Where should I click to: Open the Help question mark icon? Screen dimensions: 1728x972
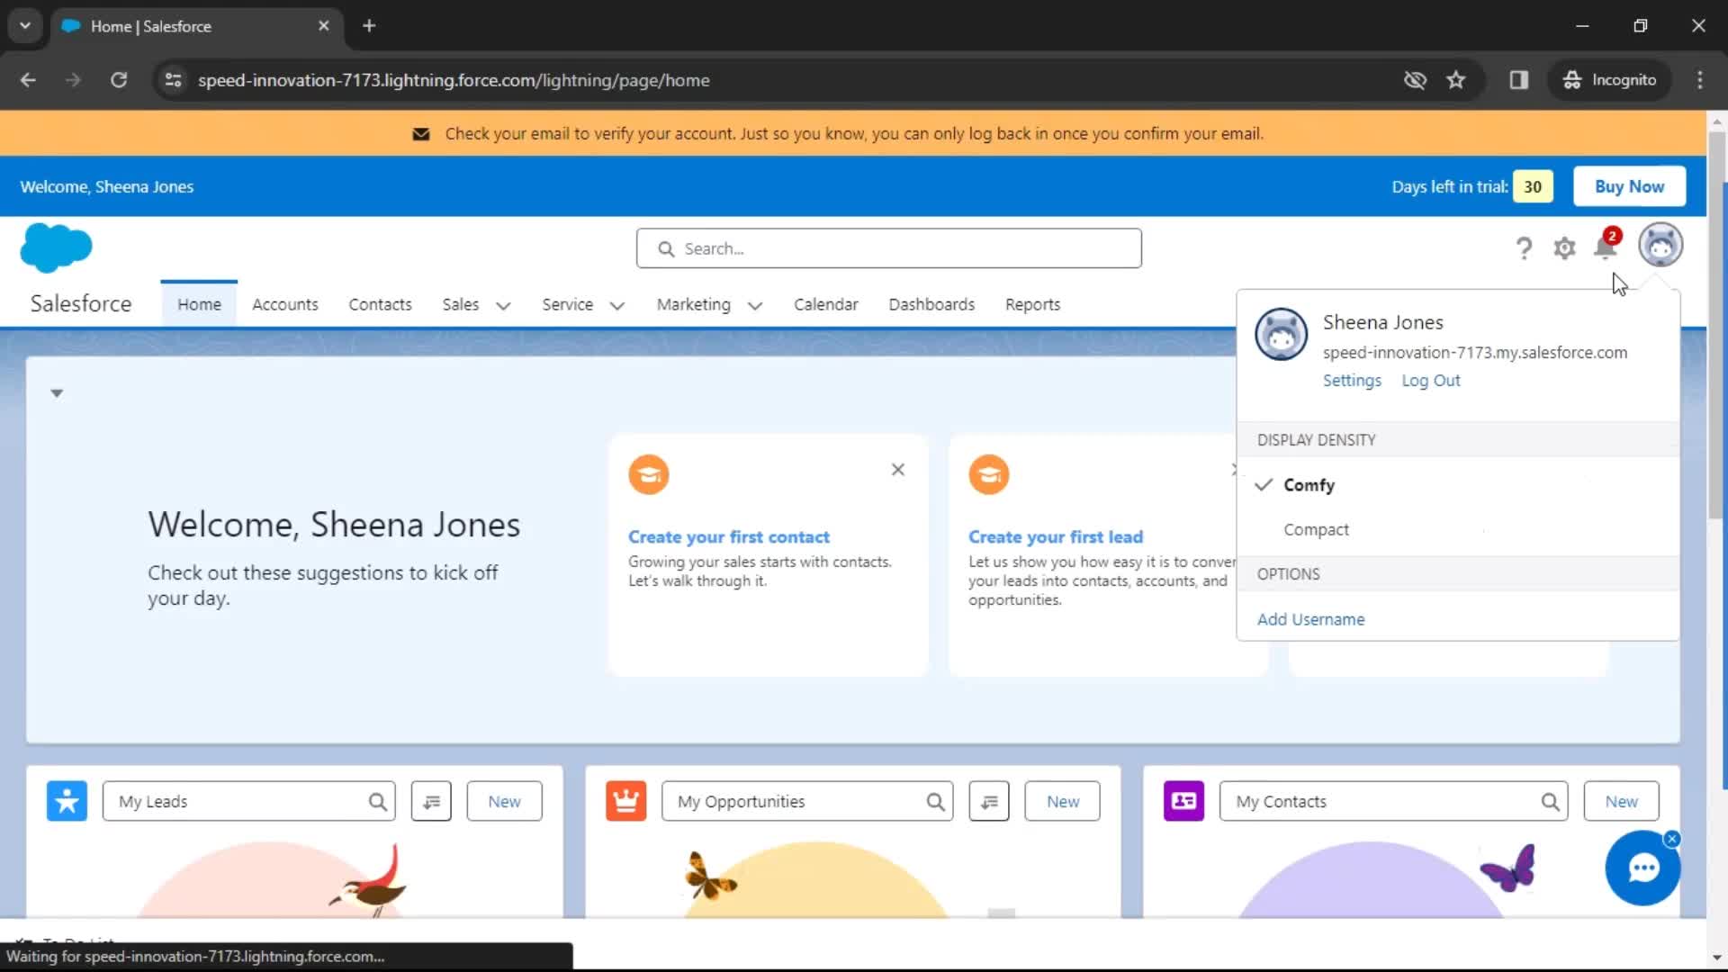click(1523, 247)
